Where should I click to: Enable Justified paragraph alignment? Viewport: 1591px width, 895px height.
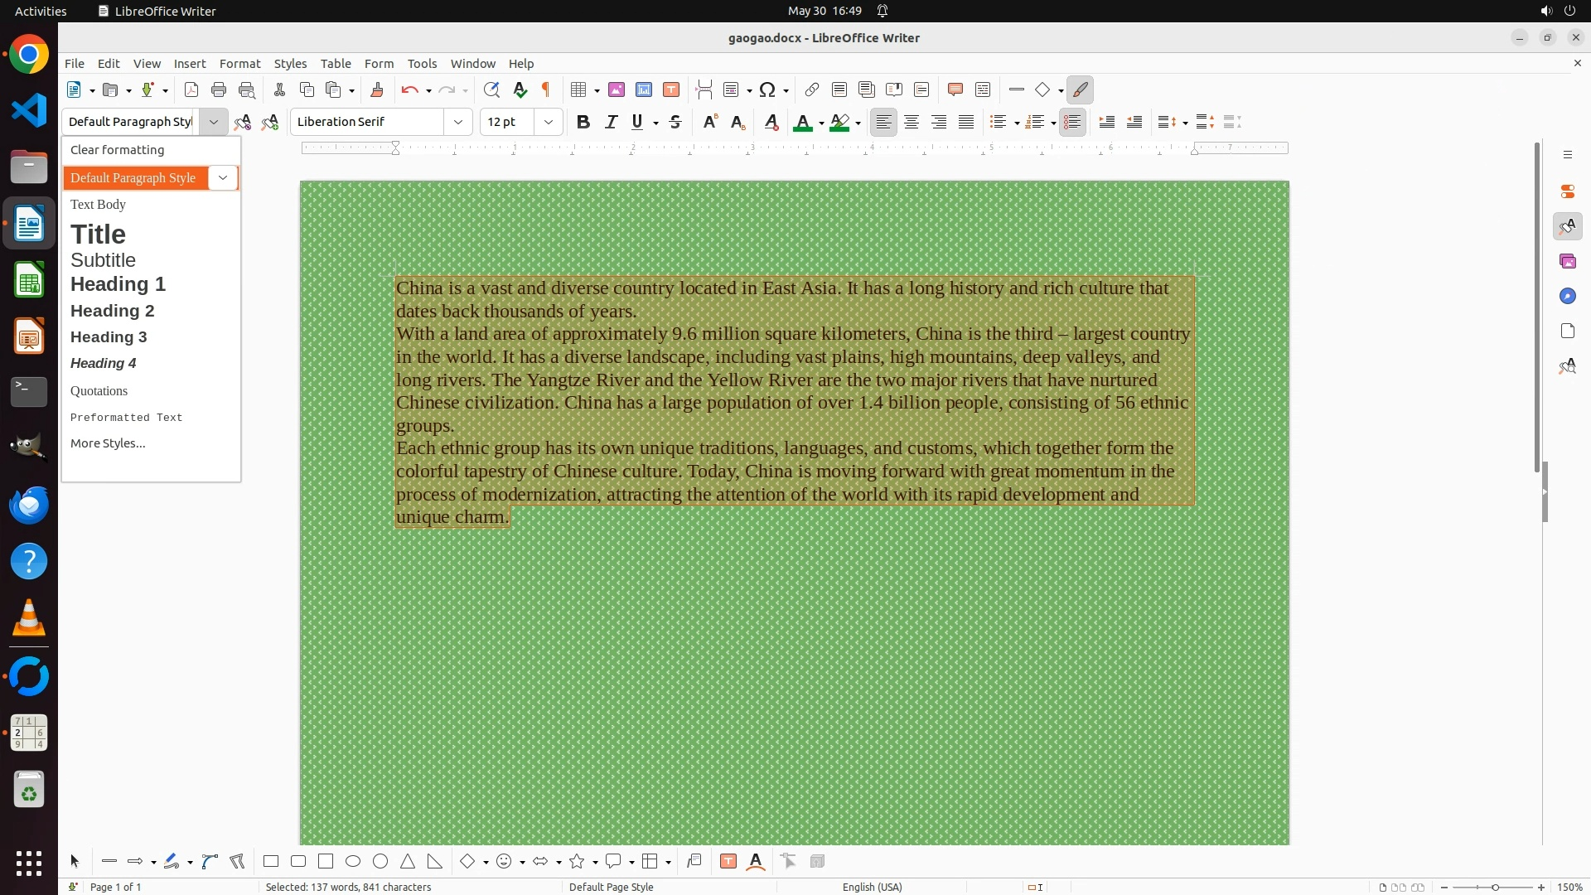tap(966, 122)
